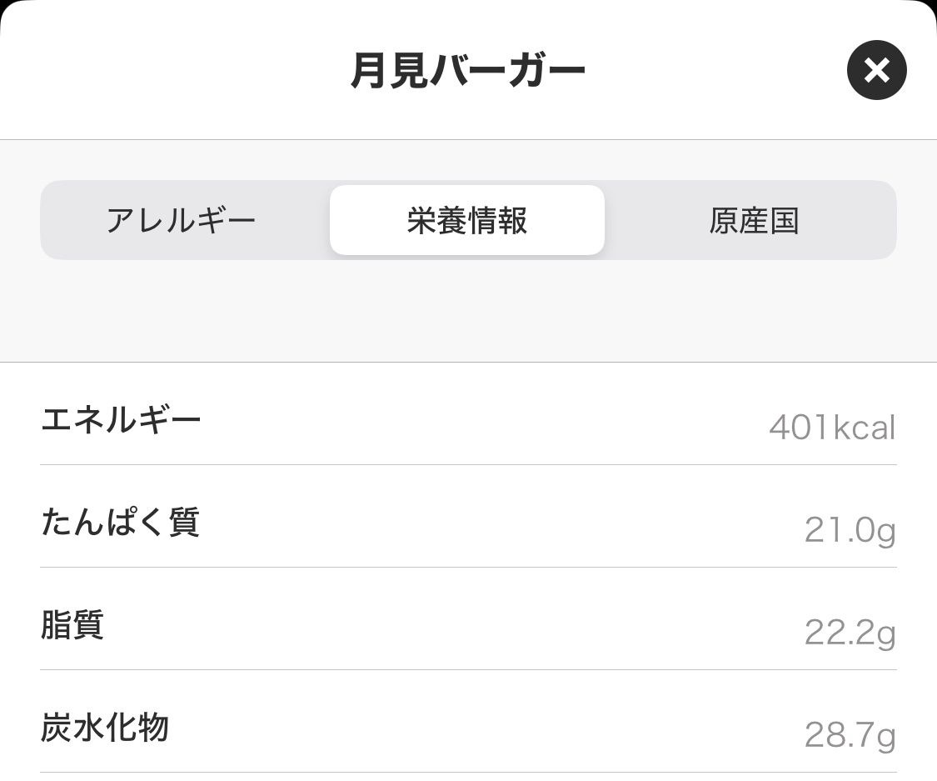Viewport: 937px width, 781px height.
Task: Tap the divider line under the たんぱく質 row
Action: click(x=468, y=567)
